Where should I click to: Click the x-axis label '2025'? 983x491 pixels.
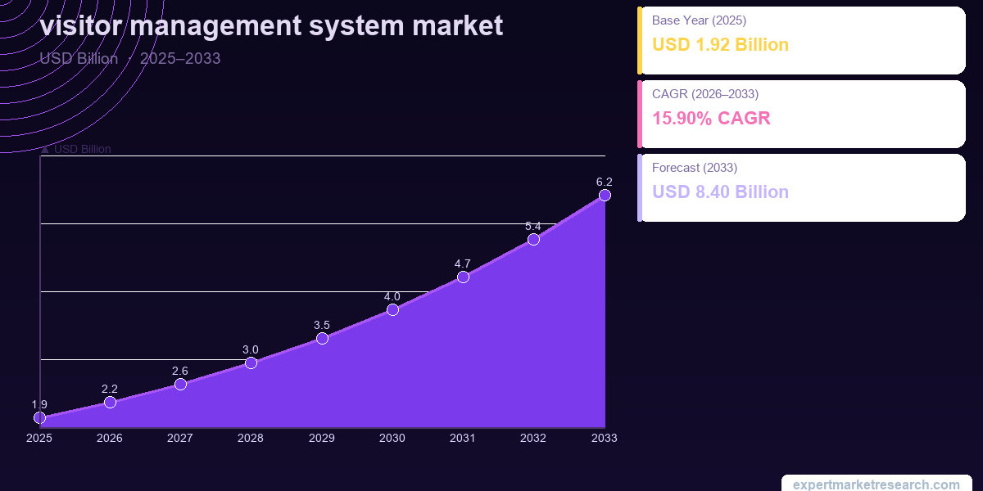tap(39, 438)
